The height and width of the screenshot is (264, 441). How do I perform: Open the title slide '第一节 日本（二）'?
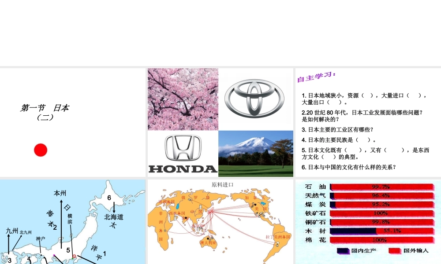(73, 122)
